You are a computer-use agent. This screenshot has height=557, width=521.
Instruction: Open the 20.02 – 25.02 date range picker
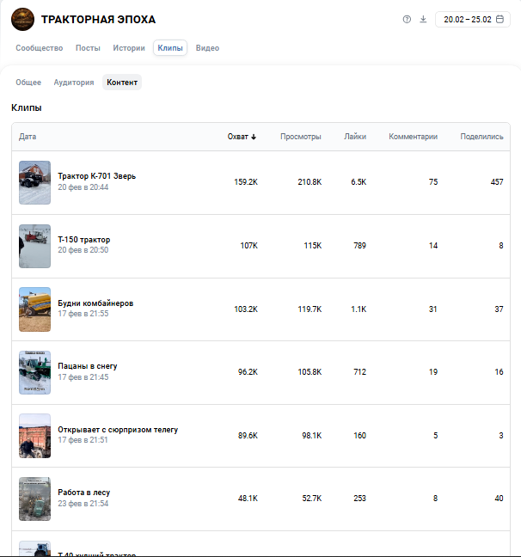point(473,20)
